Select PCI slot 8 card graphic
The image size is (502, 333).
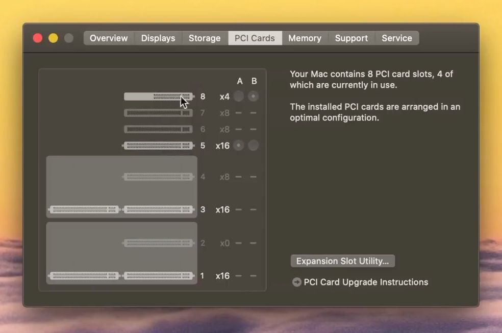(159, 97)
